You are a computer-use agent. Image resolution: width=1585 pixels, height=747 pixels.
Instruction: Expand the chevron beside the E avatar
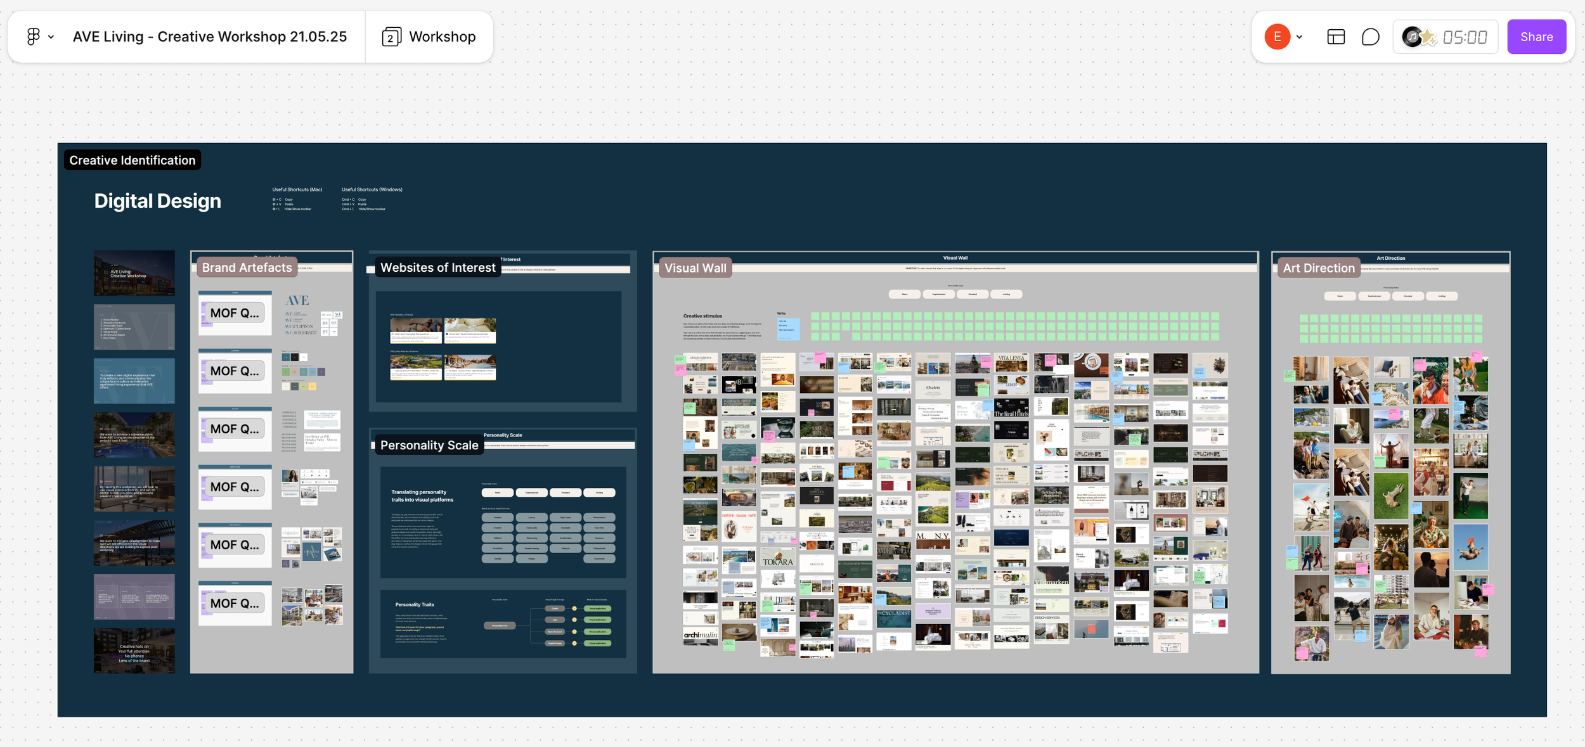(x=1300, y=37)
